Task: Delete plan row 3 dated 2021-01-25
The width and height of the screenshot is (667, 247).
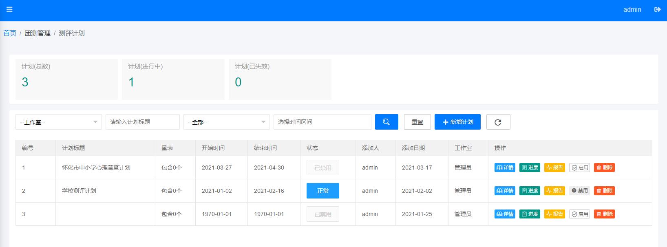Action: [604, 214]
